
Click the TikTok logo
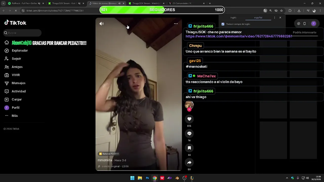click(15, 23)
